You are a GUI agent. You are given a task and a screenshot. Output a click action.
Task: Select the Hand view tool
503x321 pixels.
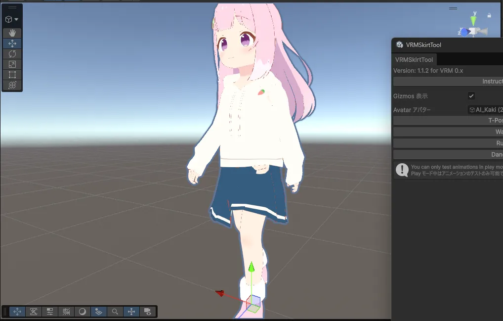tap(12, 33)
